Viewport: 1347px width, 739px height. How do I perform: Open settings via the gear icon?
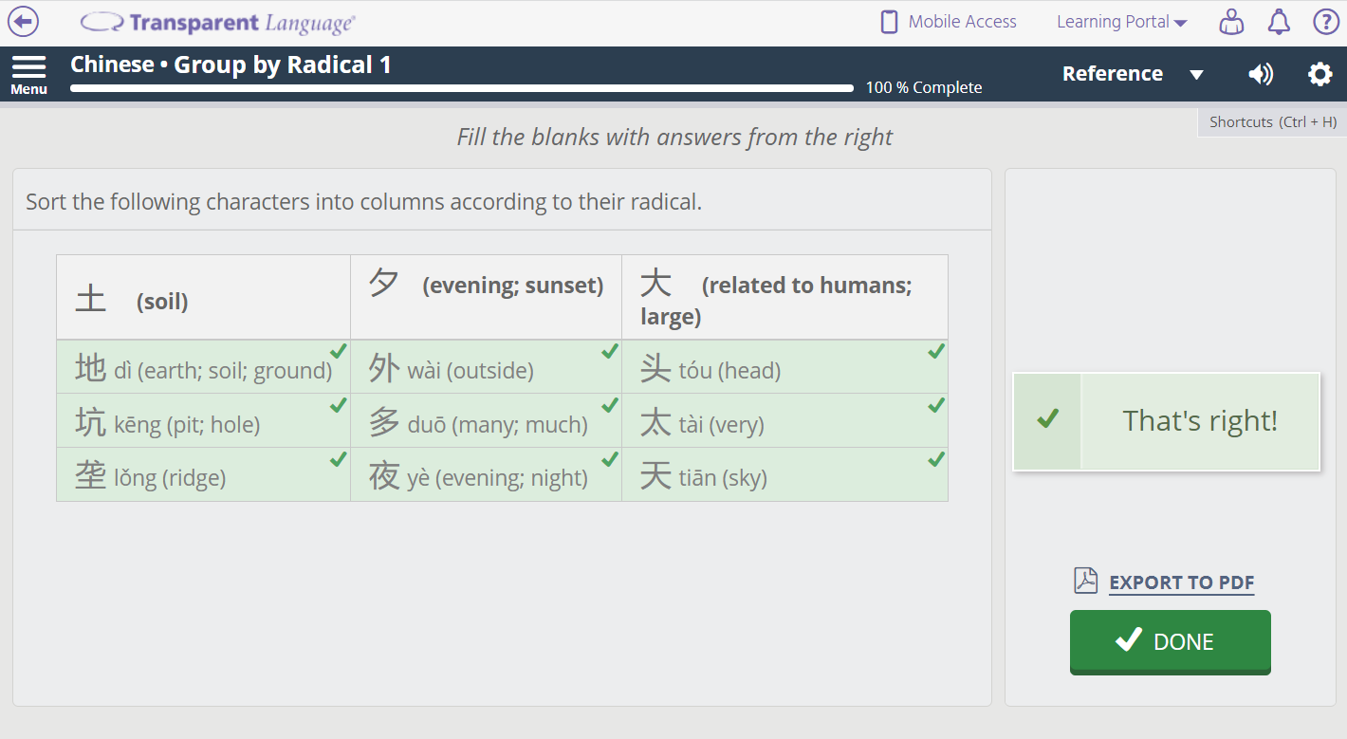tap(1319, 74)
